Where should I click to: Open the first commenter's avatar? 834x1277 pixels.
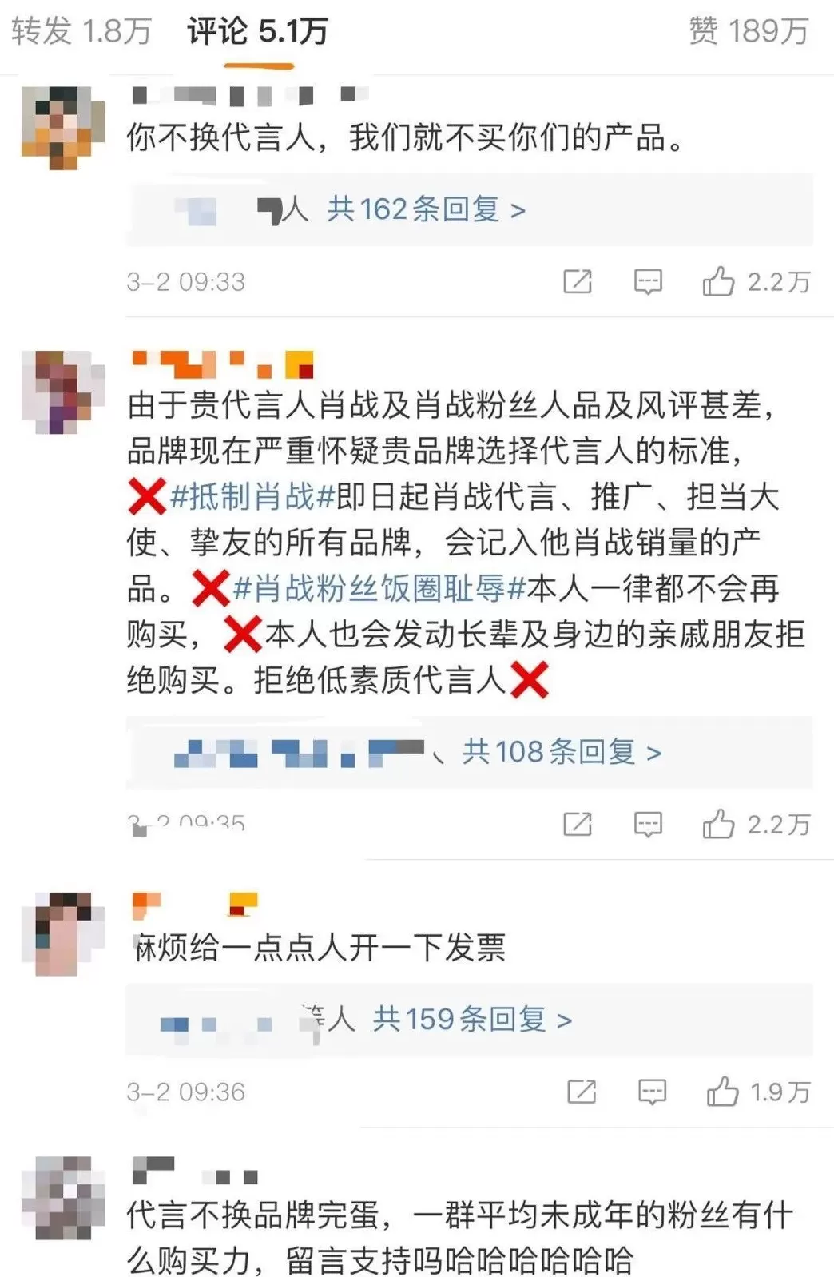point(63,128)
